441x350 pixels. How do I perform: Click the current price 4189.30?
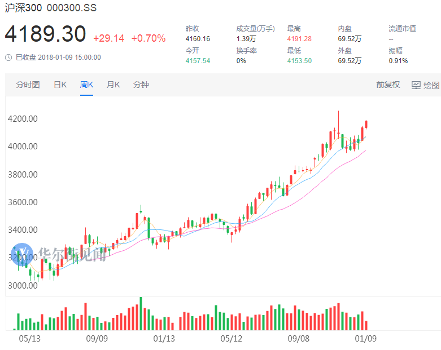click(45, 35)
